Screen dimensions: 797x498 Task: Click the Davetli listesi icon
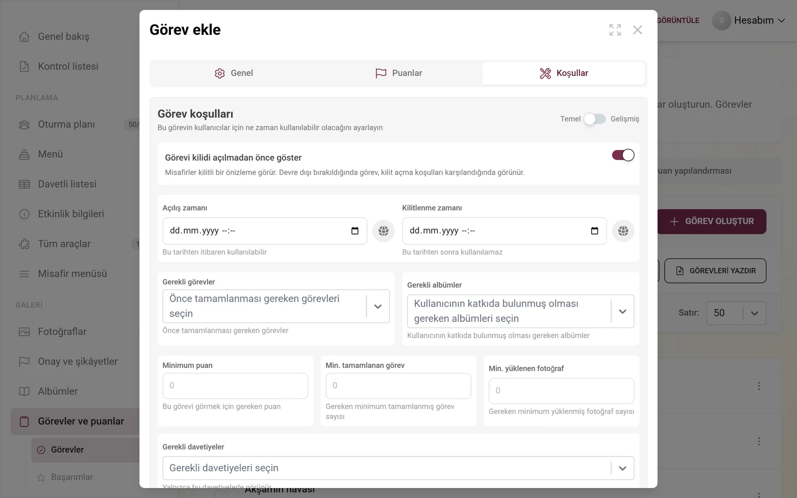[24, 184]
